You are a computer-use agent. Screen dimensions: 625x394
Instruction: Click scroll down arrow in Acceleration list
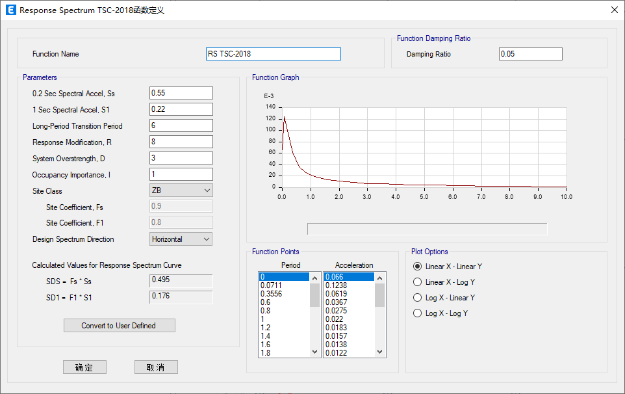[380, 352]
